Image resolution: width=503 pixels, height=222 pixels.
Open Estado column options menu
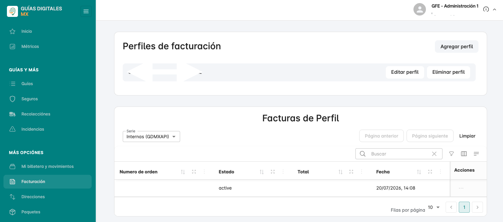pos(283,172)
